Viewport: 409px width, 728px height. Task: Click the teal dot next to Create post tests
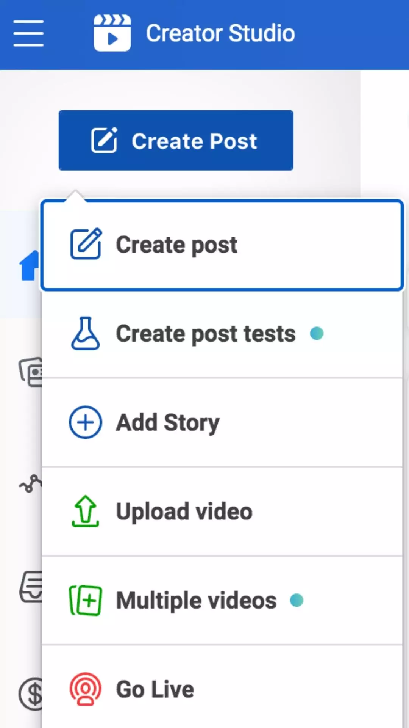[317, 334]
